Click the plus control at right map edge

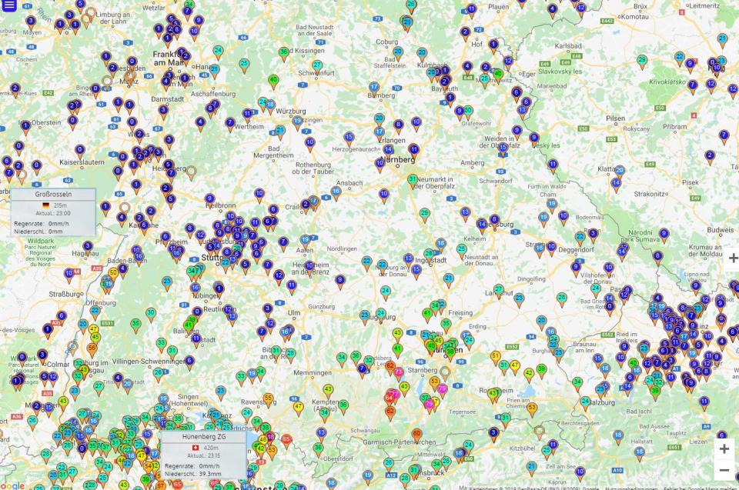[x=733, y=258]
